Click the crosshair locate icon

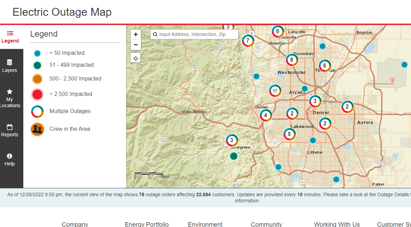(x=135, y=58)
